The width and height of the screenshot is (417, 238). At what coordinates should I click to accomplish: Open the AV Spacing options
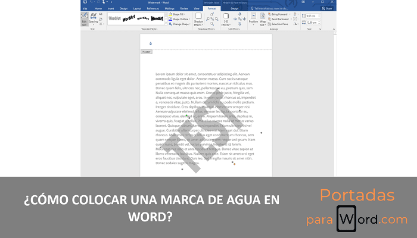(x=94, y=19)
